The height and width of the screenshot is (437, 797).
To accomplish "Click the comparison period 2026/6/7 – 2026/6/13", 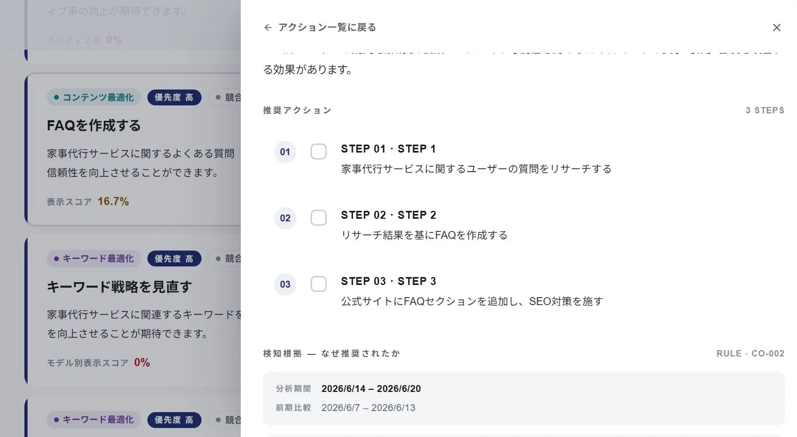I will pyautogui.click(x=368, y=408).
